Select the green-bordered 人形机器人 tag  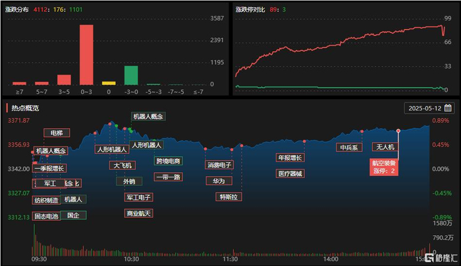click(x=146, y=145)
